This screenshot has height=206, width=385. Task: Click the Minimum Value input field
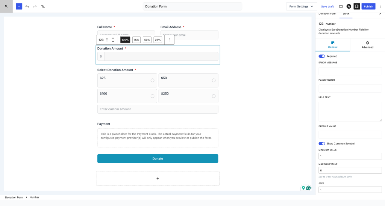pyautogui.click(x=350, y=156)
